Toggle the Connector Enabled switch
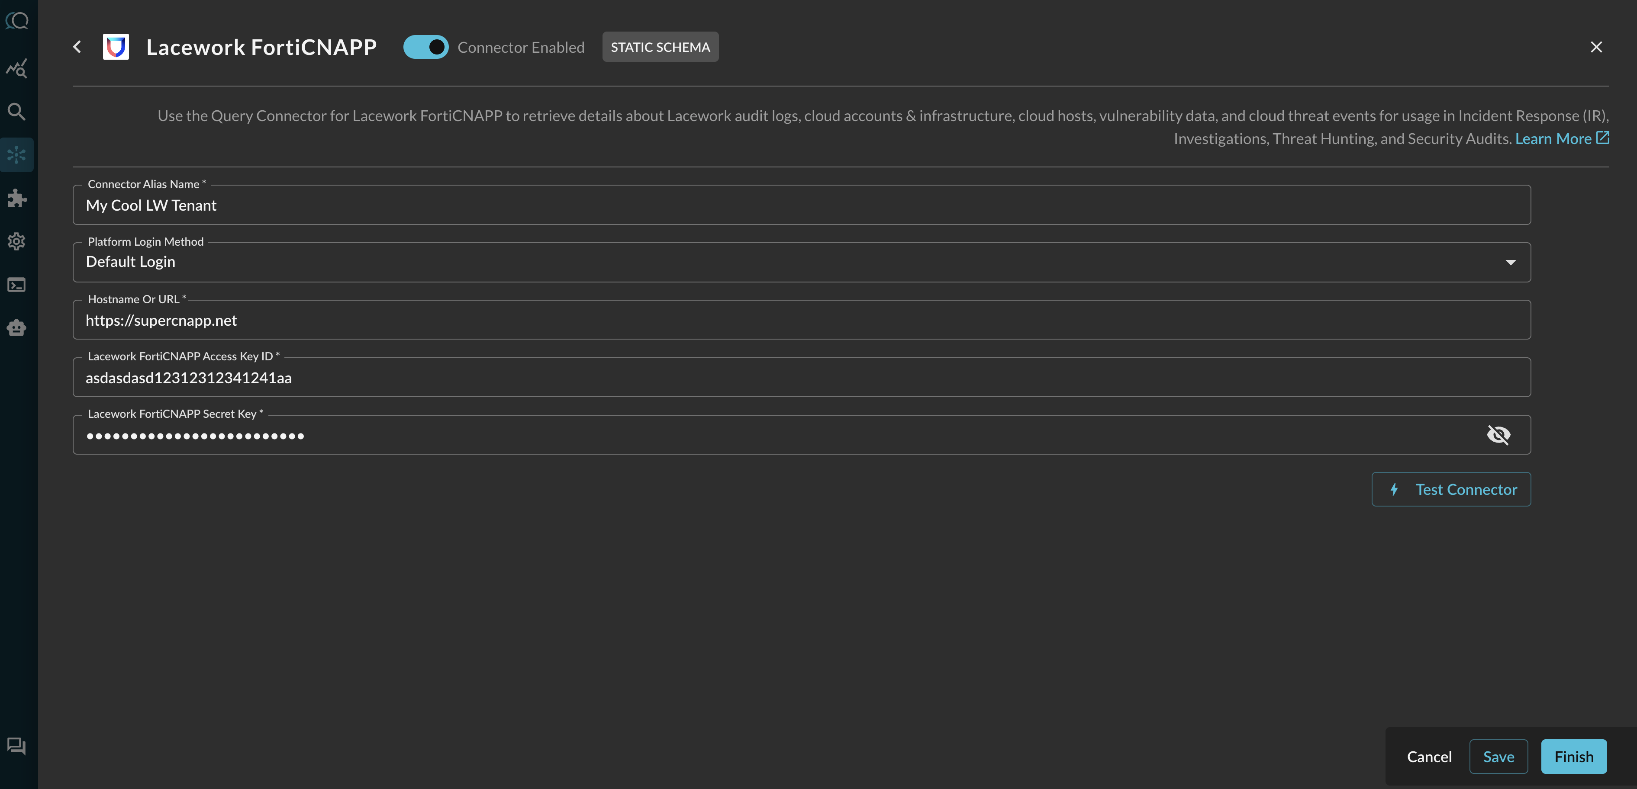Viewport: 1637px width, 789px height. point(426,47)
